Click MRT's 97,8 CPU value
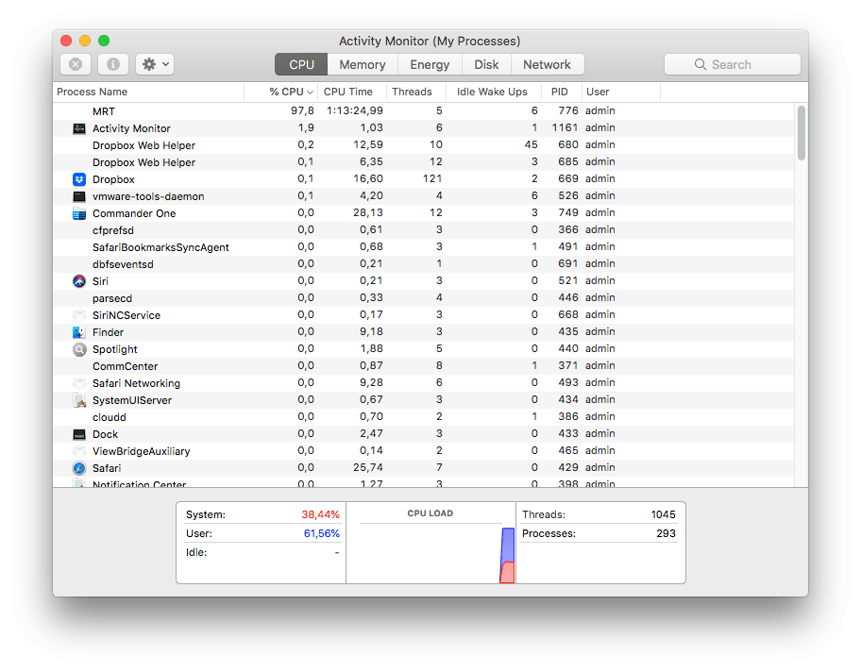 pyautogui.click(x=302, y=111)
